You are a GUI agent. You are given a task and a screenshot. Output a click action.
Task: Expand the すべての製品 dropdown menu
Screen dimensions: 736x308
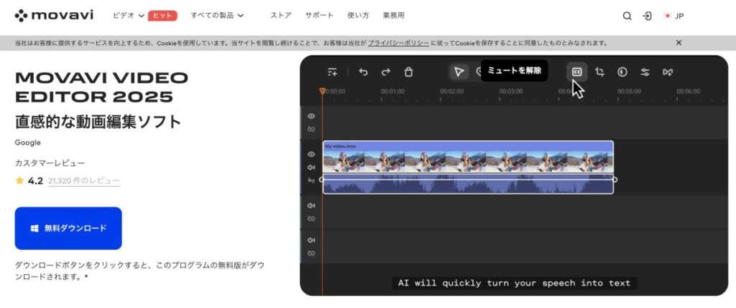[x=217, y=16]
